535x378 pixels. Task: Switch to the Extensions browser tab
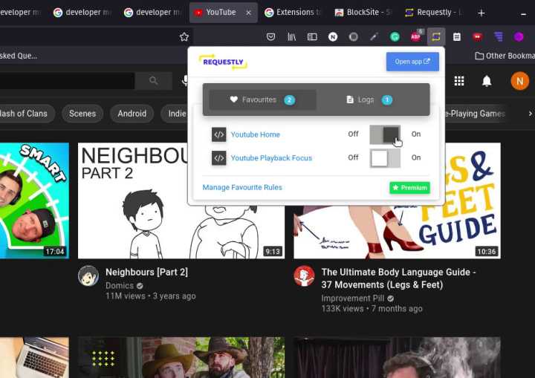tap(293, 13)
